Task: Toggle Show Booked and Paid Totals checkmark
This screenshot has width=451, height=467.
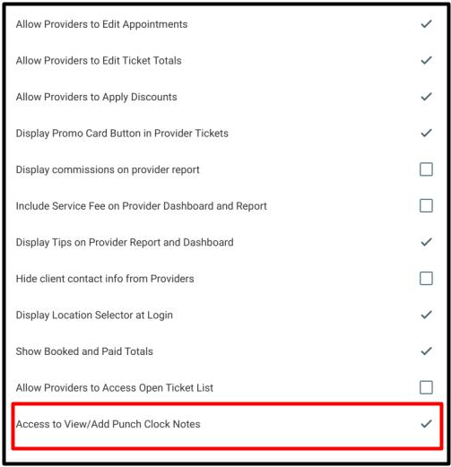Action: pyautogui.click(x=426, y=351)
